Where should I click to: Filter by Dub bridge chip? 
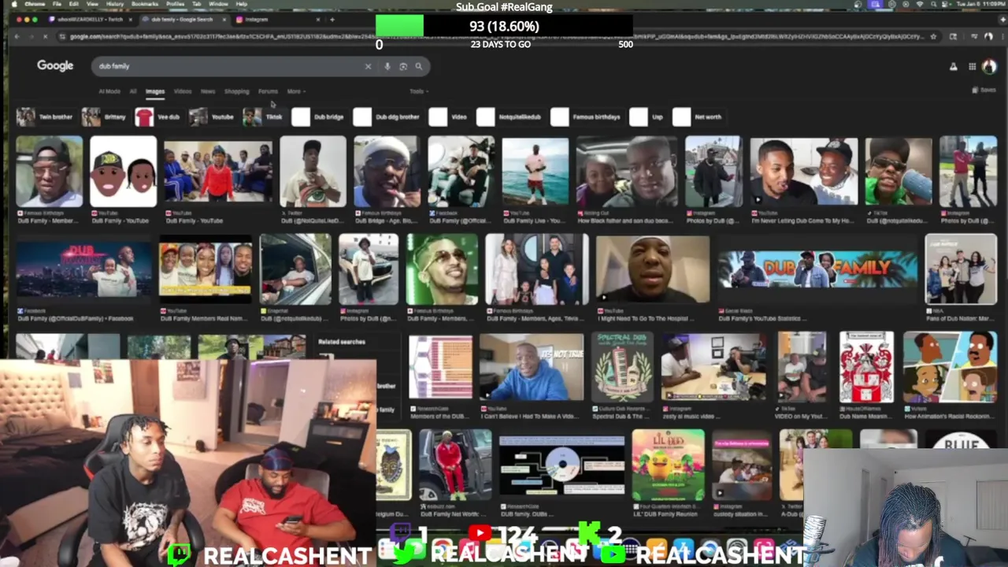coord(318,117)
